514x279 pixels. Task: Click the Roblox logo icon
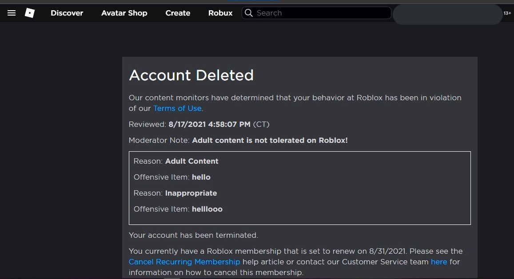point(30,13)
